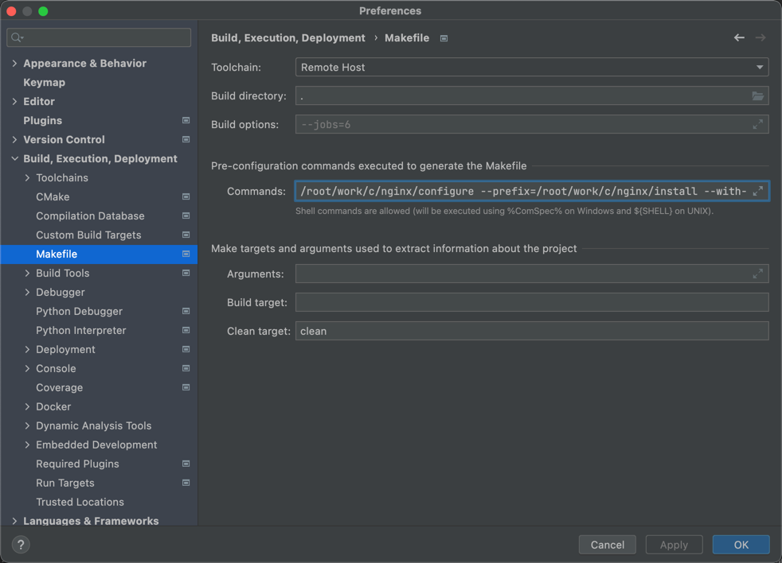Image resolution: width=782 pixels, height=563 pixels.
Task: Click the search magnifier icon in settings
Action: (x=17, y=37)
